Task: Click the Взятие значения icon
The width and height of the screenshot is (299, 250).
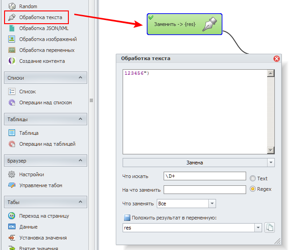Action: click(x=12, y=248)
